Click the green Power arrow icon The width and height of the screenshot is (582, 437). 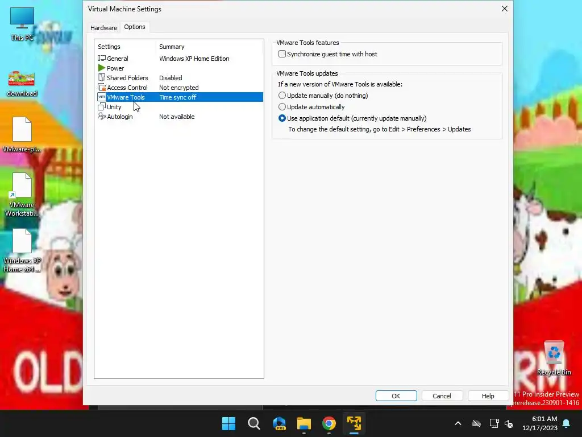click(x=101, y=68)
